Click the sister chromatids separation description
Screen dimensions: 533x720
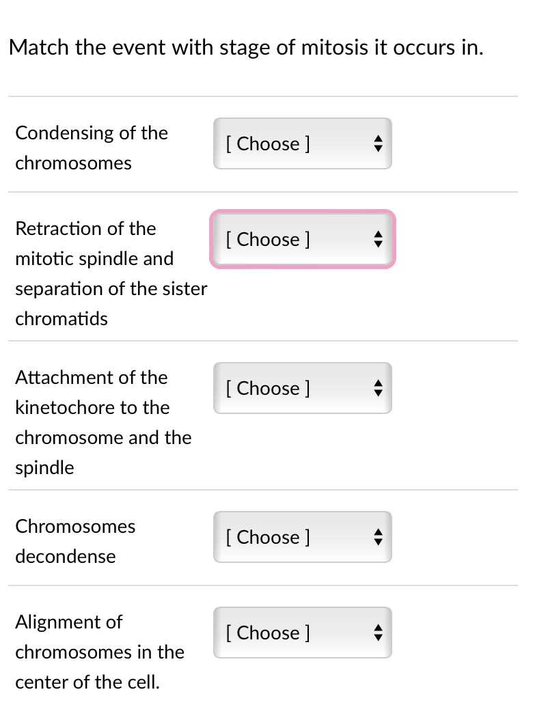coord(111,273)
